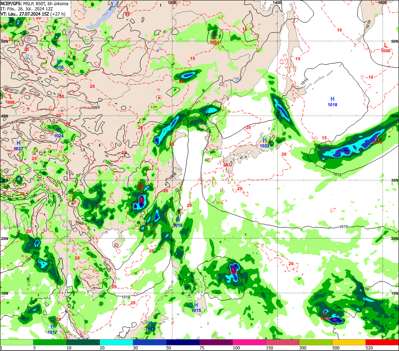Pick the purple 75–100 mm legend swatch
The image size is (399, 351).
click(216, 342)
